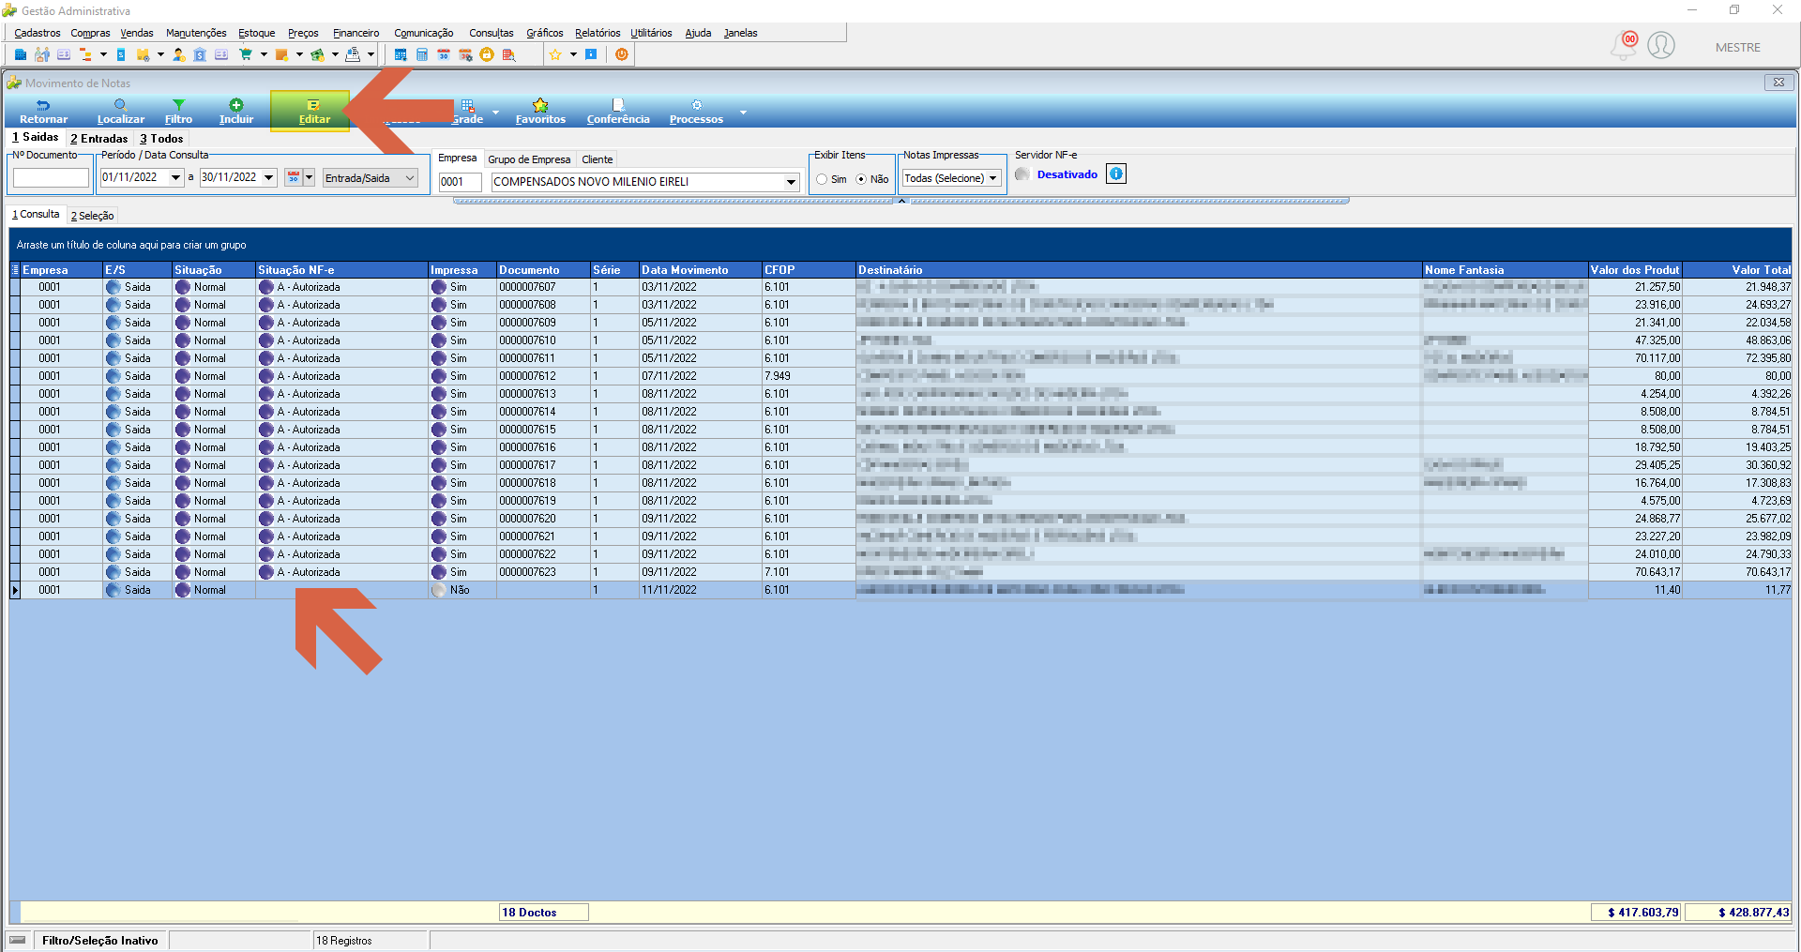Select the Não radio for Exibir Itens
This screenshot has width=1801, height=952.
[x=861, y=179]
